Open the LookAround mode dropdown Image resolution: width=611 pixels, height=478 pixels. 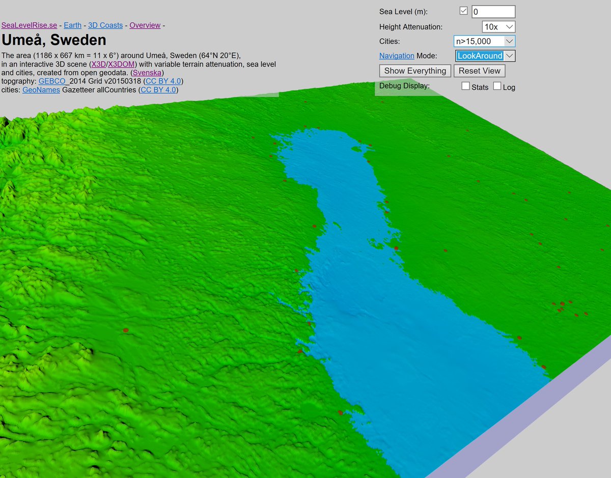tap(485, 56)
